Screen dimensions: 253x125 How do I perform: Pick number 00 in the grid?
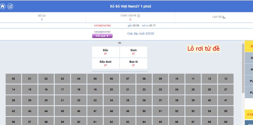tap(13, 79)
